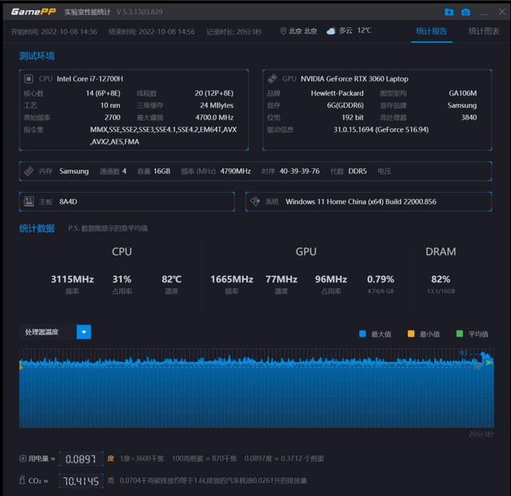Click the 记录时长 20分3秒 text
Viewport: 511px width, 496px height.
[234, 32]
